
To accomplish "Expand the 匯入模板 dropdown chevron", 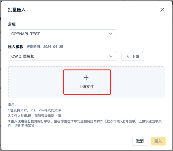I will pyautogui.click(x=111, y=56).
